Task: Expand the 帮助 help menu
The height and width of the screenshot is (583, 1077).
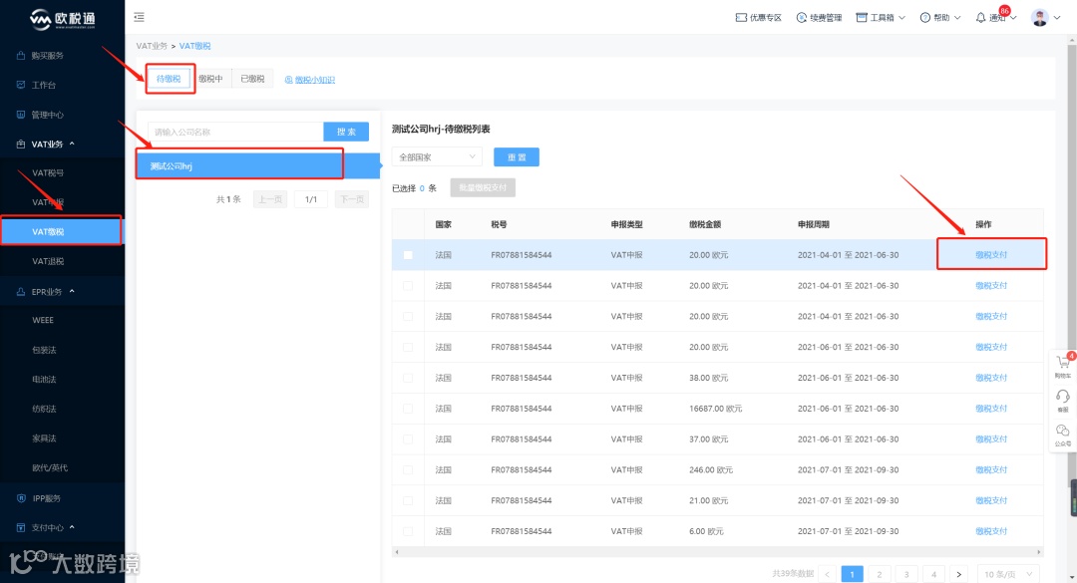Action: click(940, 18)
